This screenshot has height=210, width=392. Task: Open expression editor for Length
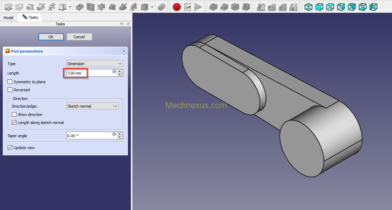tap(114, 71)
